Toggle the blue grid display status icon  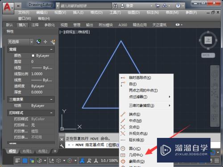(25, 161)
